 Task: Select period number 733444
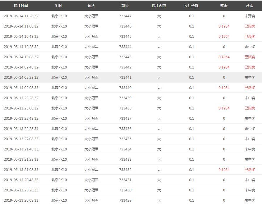[x=125, y=47]
